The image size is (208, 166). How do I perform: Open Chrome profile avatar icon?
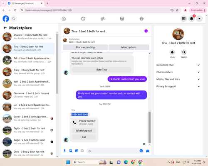point(185,10)
